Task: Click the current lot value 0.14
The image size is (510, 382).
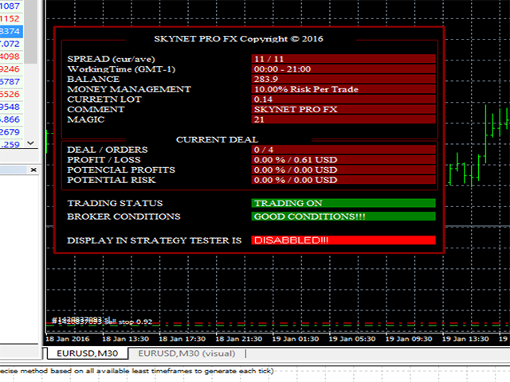Action: tap(343, 99)
